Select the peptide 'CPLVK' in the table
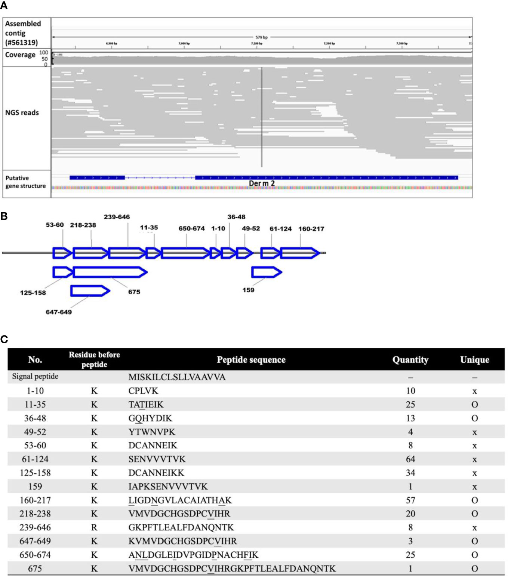508x576 pixels. pyautogui.click(x=143, y=391)
